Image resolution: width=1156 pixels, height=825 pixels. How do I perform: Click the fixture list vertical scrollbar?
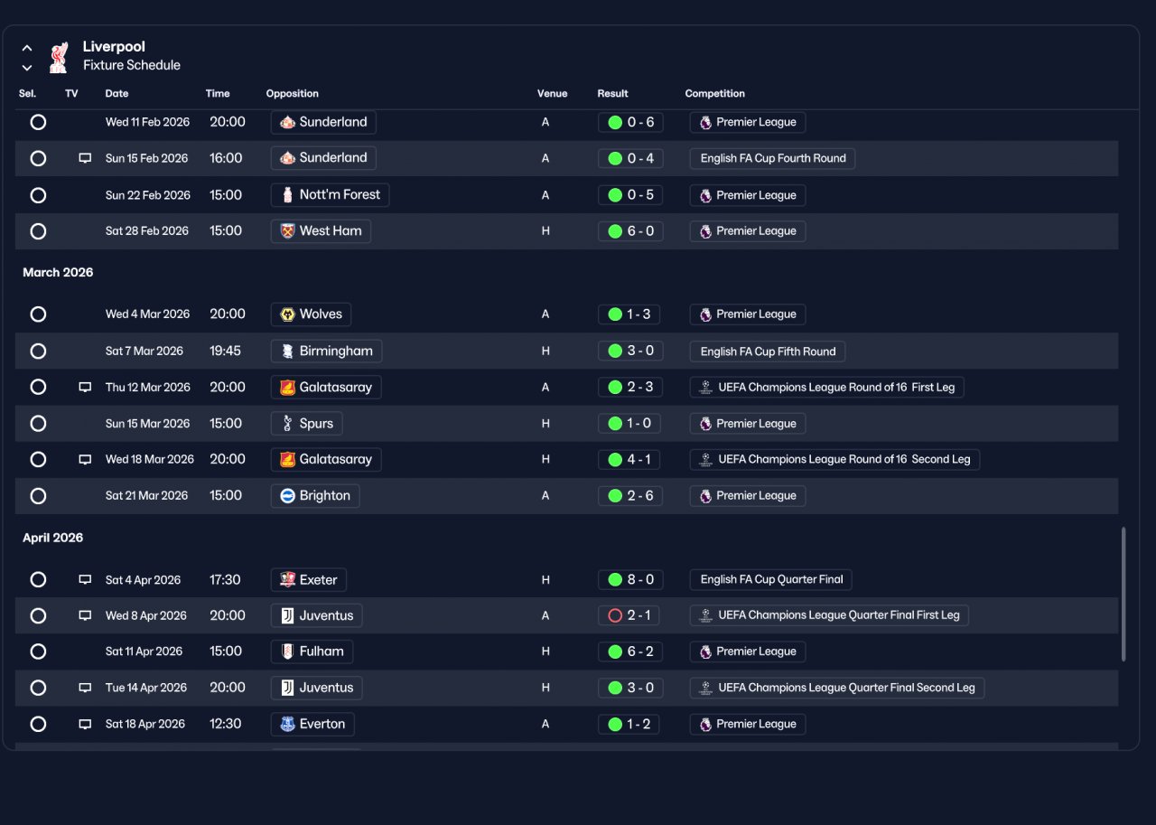(1124, 595)
